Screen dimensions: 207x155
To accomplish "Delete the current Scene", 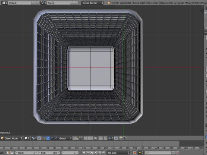I will tap(76, 3).
